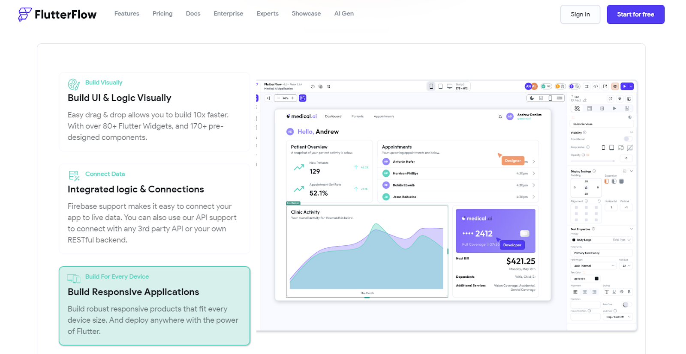This screenshot has width=686, height=354.
Task: Click the purple add-widget icon beside zoom
Action: pos(303,98)
